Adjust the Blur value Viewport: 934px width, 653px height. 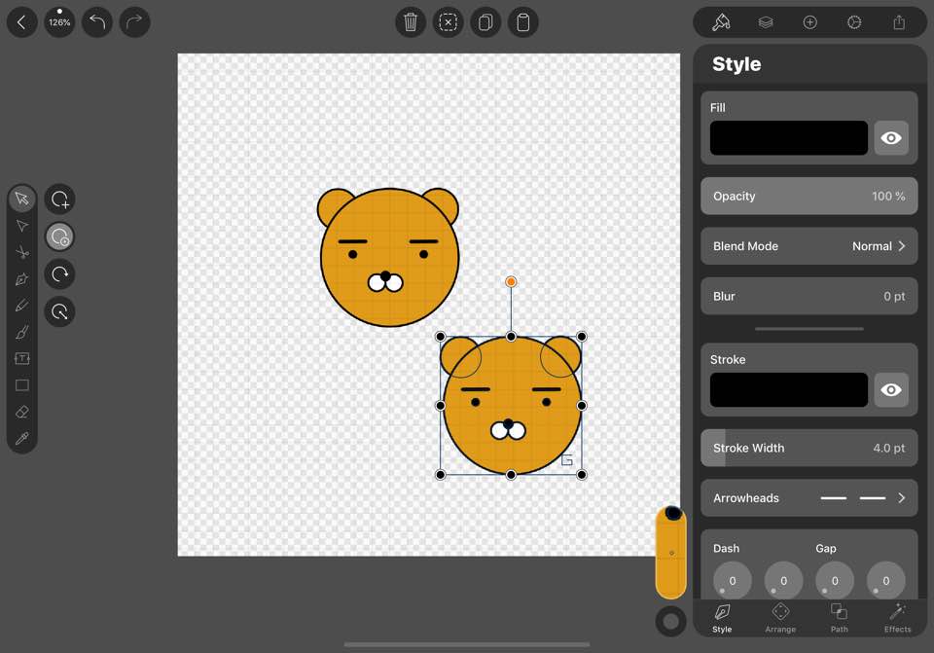pyautogui.click(x=808, y=296)
